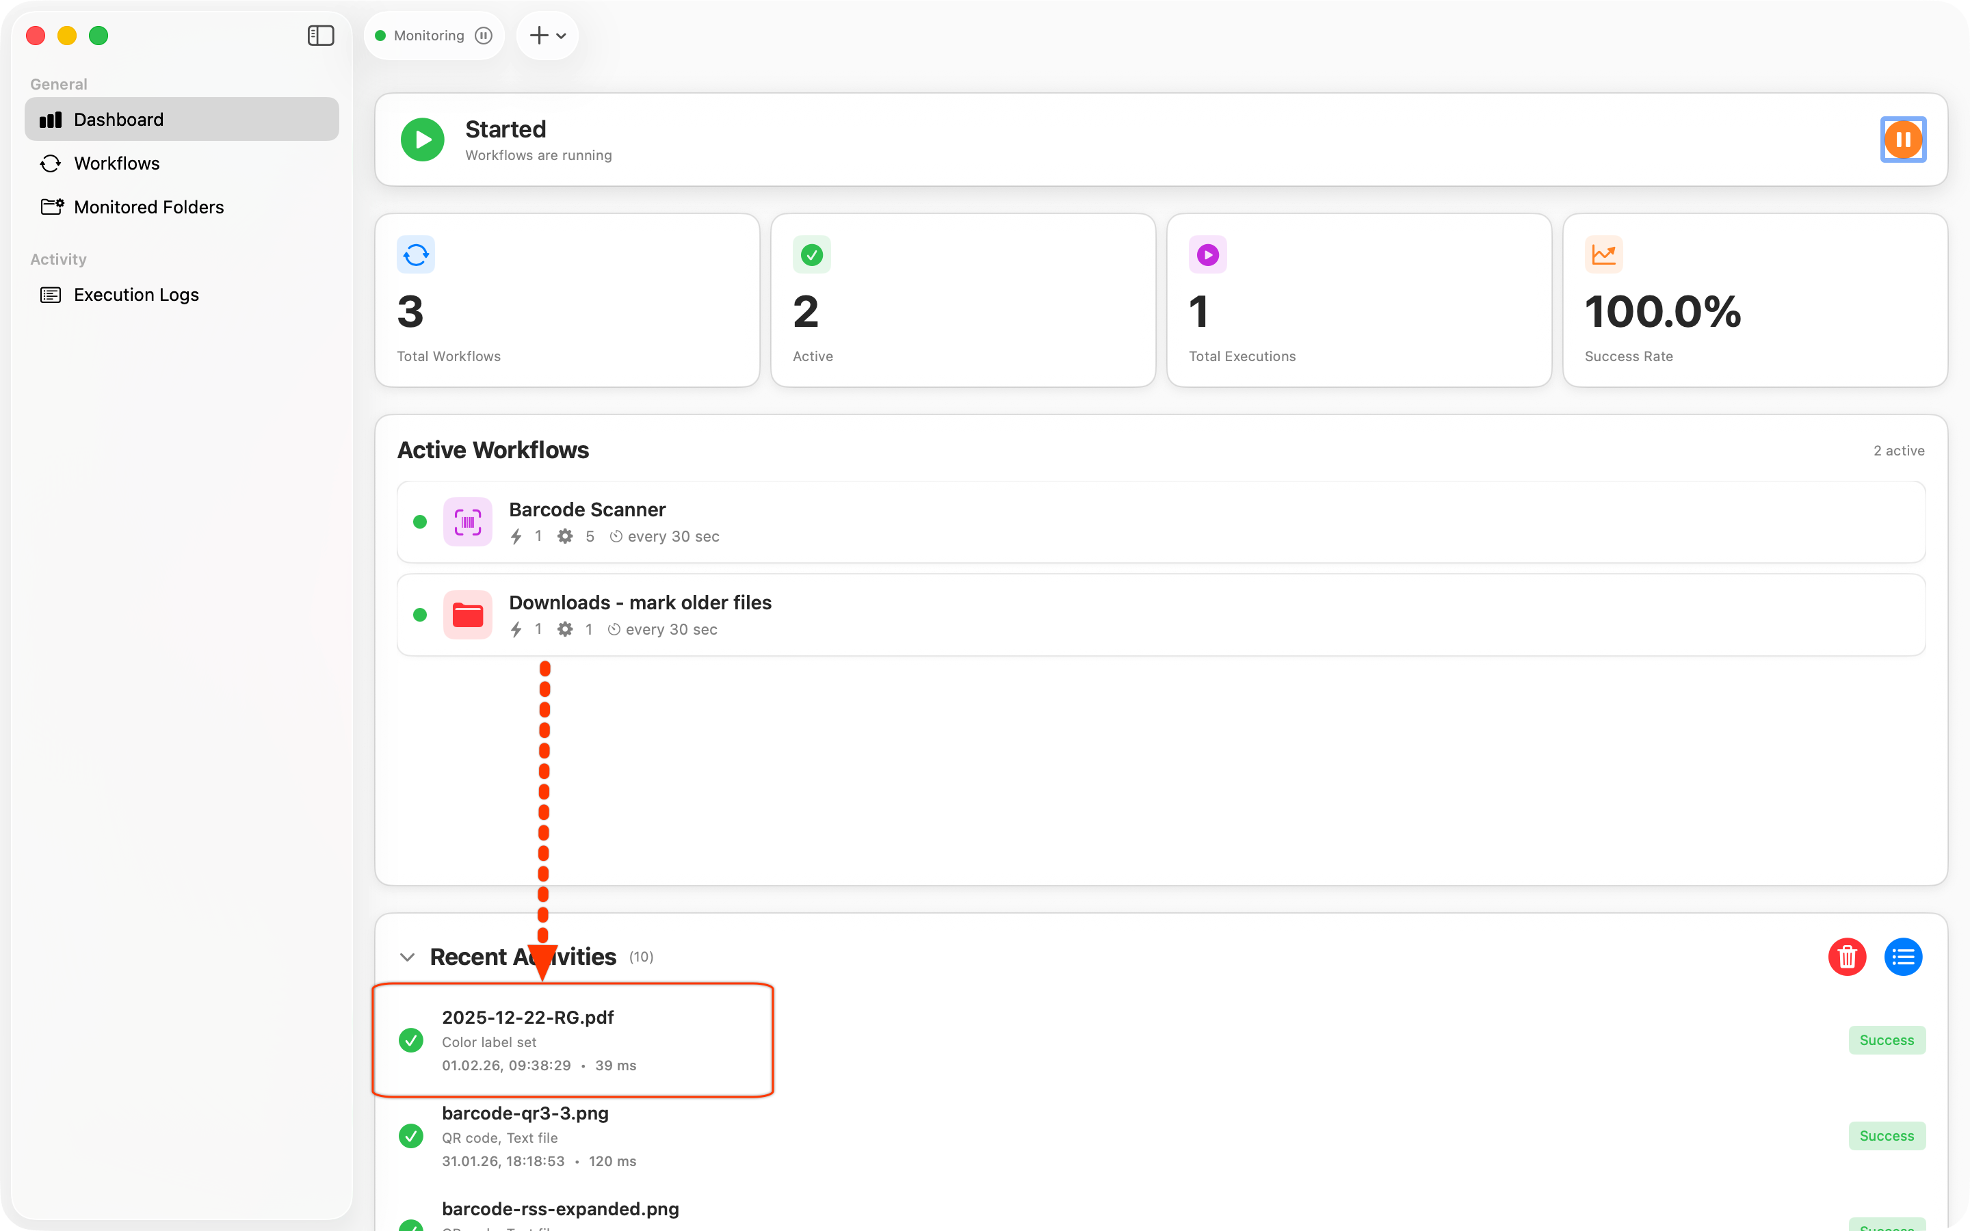
Task: Click the '2 active' label
Action: tap(1899, 450)
